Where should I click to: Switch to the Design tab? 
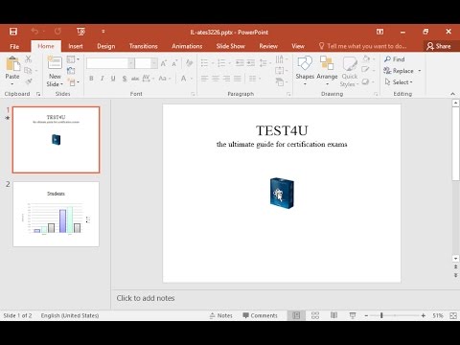(x=106, y=46)
